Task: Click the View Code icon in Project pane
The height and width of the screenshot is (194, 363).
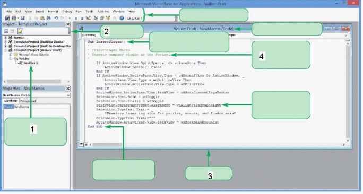Action: pos(6,31)
